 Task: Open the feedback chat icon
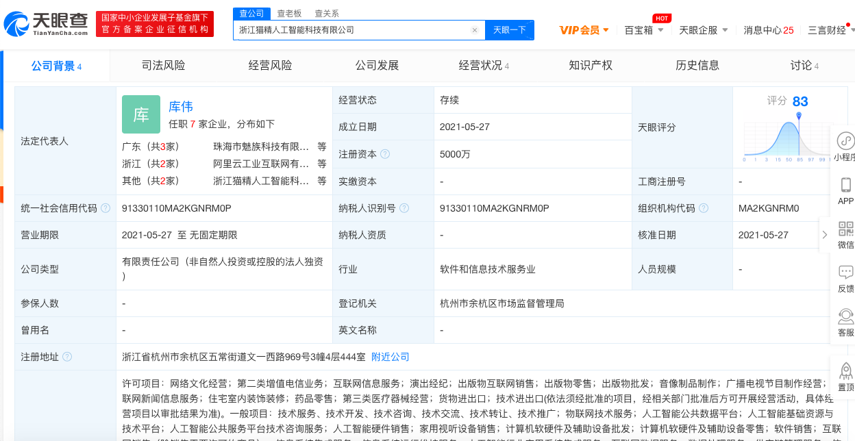click(845, 273)
